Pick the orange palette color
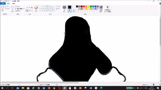161x90 pixels. (86, 6)
